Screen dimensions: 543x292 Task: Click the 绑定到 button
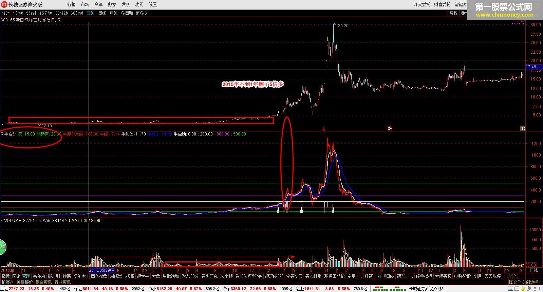54,276
